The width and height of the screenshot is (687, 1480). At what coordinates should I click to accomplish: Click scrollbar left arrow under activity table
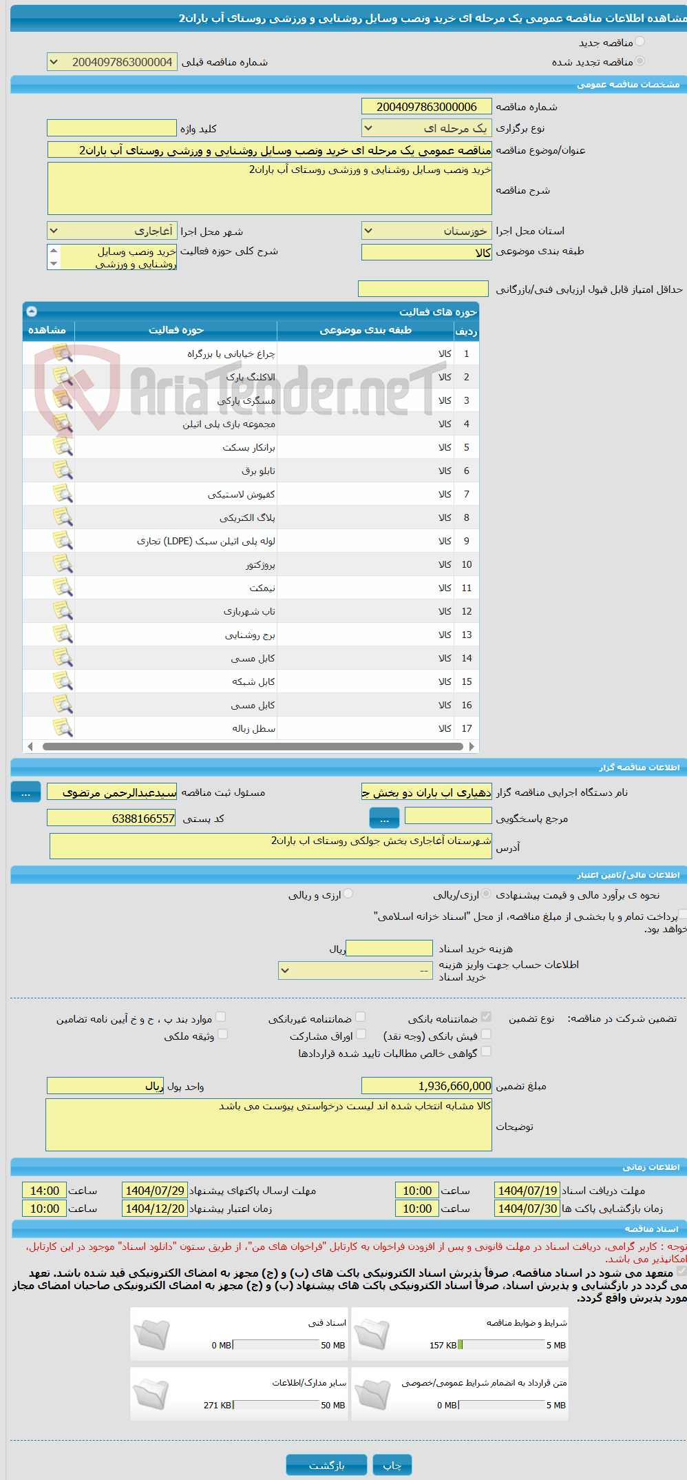(30, 746)
